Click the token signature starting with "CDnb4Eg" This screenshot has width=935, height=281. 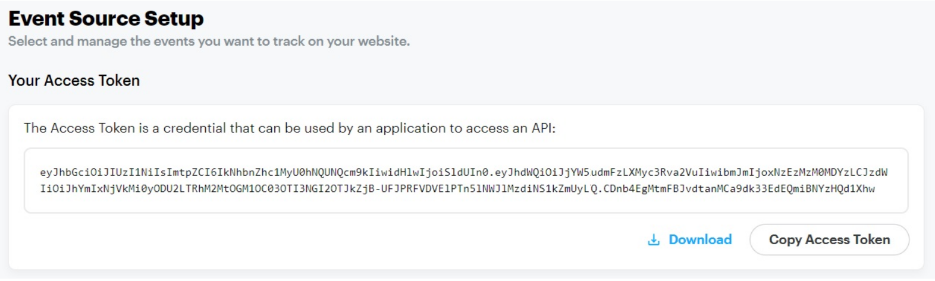coord(739,189)
